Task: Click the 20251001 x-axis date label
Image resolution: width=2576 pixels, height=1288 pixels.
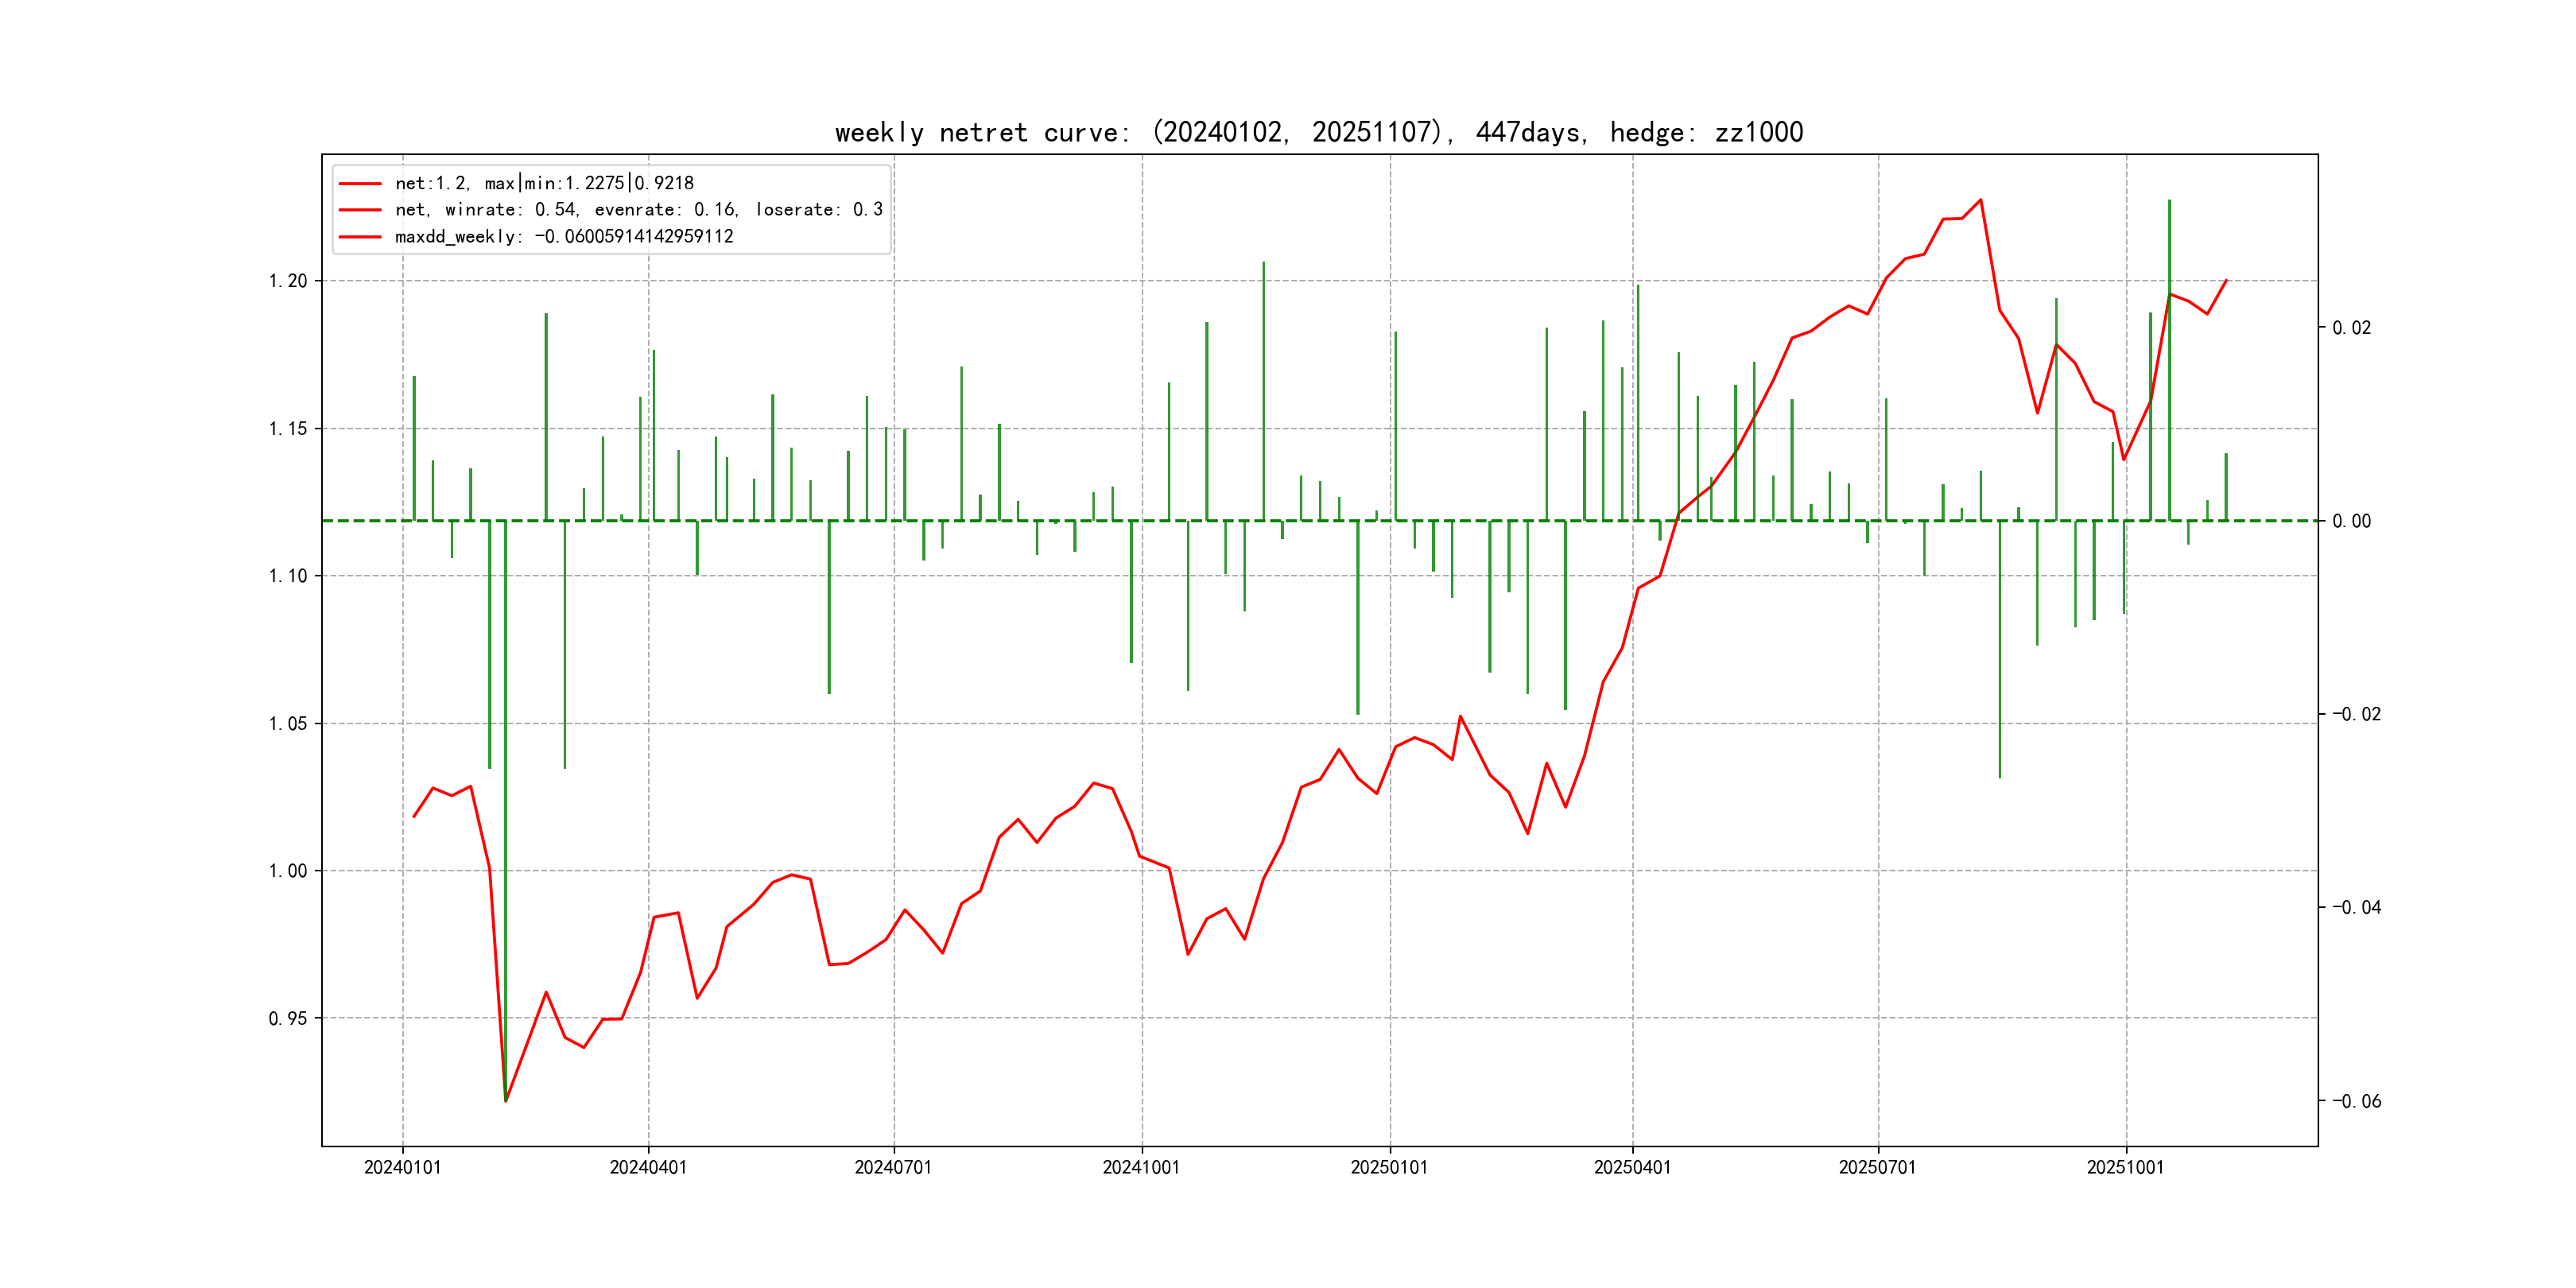Action: point(2125,1168)
